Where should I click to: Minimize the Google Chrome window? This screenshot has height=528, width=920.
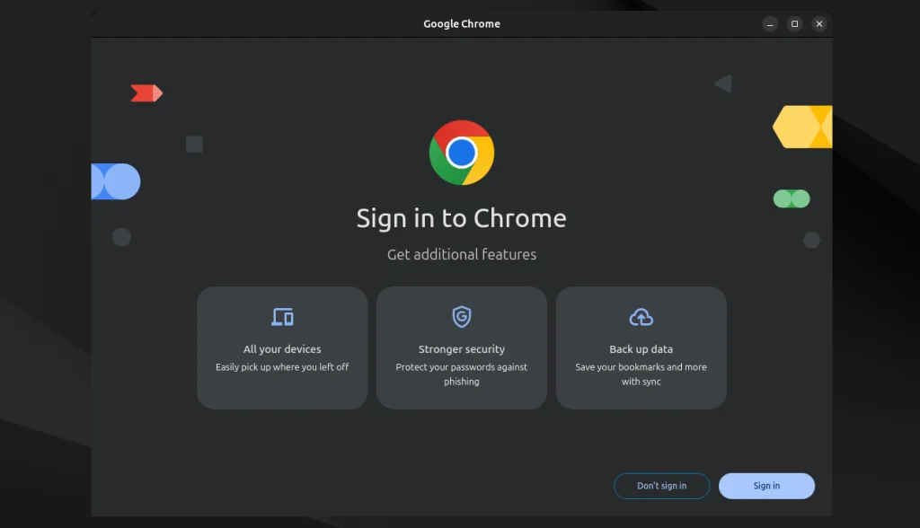pos(769,24)
